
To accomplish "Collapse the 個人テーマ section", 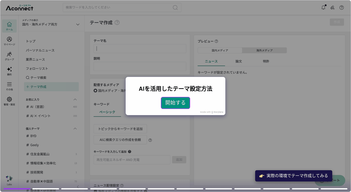I will click(x=75, y=128).
